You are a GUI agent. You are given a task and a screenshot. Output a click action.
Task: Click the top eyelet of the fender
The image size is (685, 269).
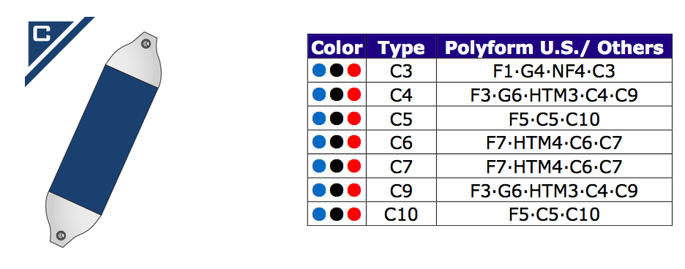(146, 44)
